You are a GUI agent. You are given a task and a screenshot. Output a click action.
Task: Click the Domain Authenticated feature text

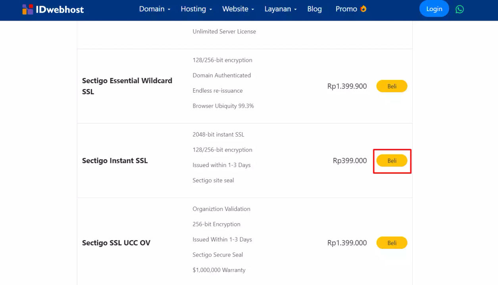[x=221, y=75]
